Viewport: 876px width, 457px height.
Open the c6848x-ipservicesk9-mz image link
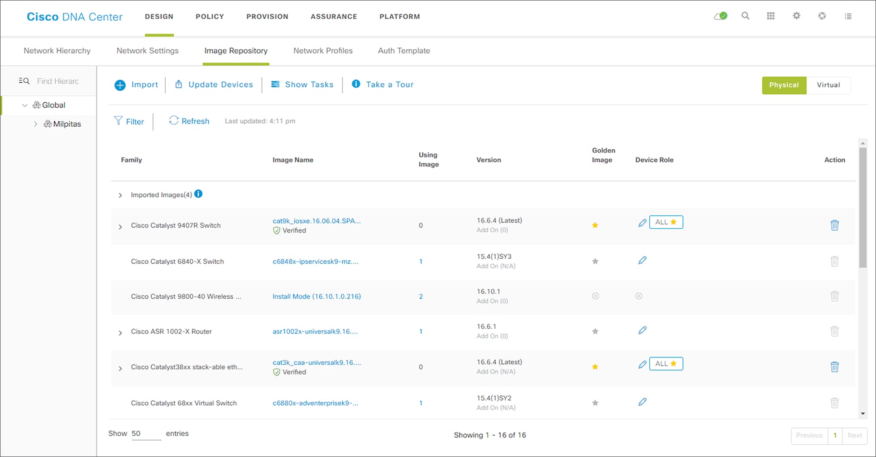point(316,261)
